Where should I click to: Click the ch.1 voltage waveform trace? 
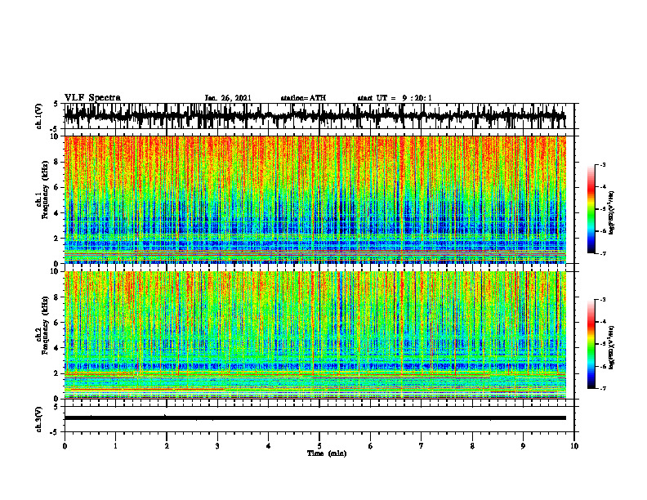(x=315, y=116)
